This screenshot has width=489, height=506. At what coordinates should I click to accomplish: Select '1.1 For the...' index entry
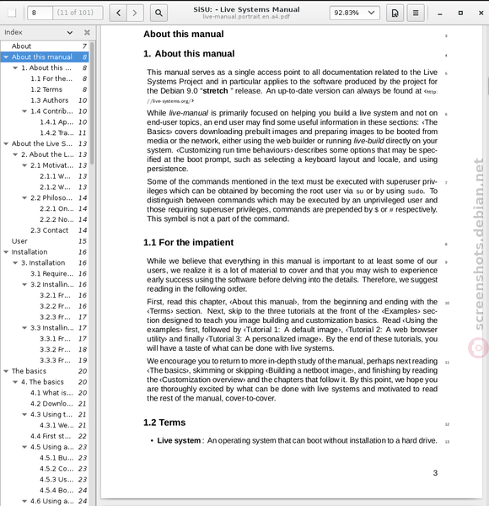coord(46,78)
